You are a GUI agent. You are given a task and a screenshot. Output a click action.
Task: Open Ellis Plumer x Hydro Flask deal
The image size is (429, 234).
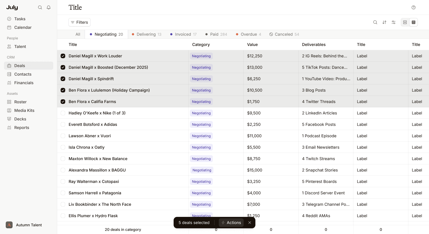click(93, 216)
